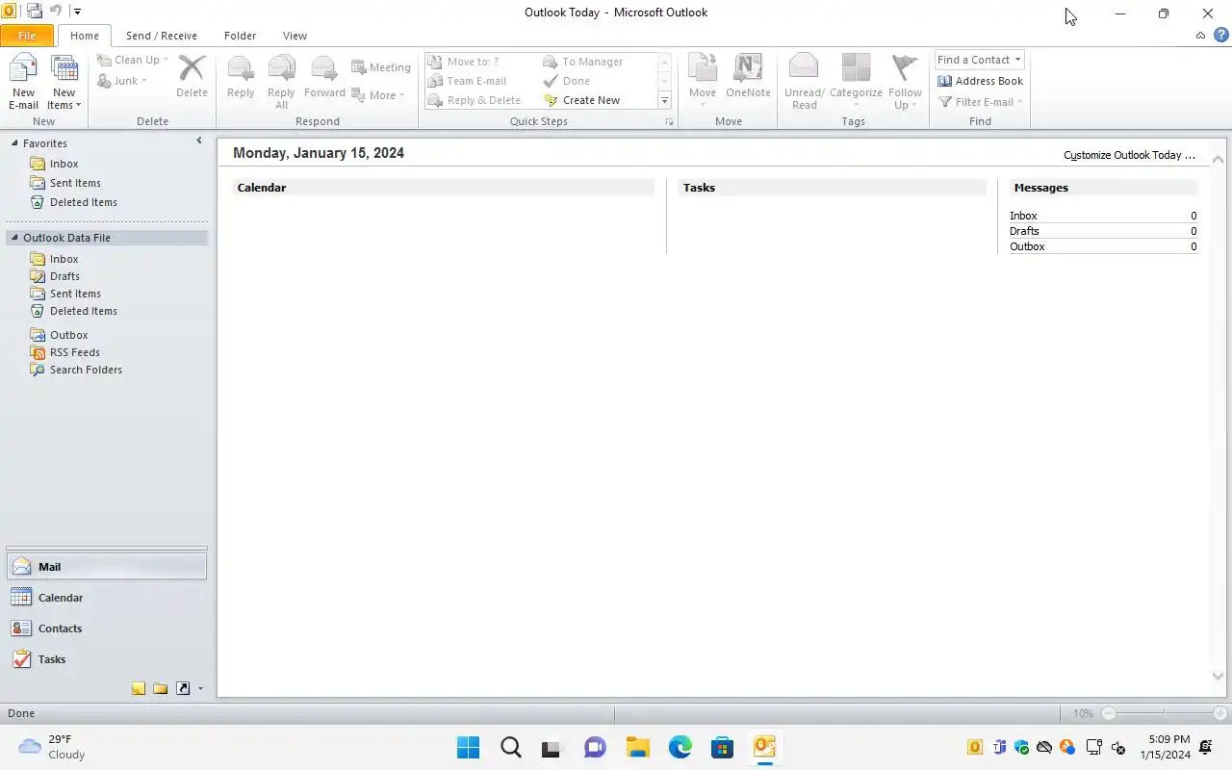Open the Notes icon in navigation bar
The image size is (1232, 770).
[x=139, y=688]
